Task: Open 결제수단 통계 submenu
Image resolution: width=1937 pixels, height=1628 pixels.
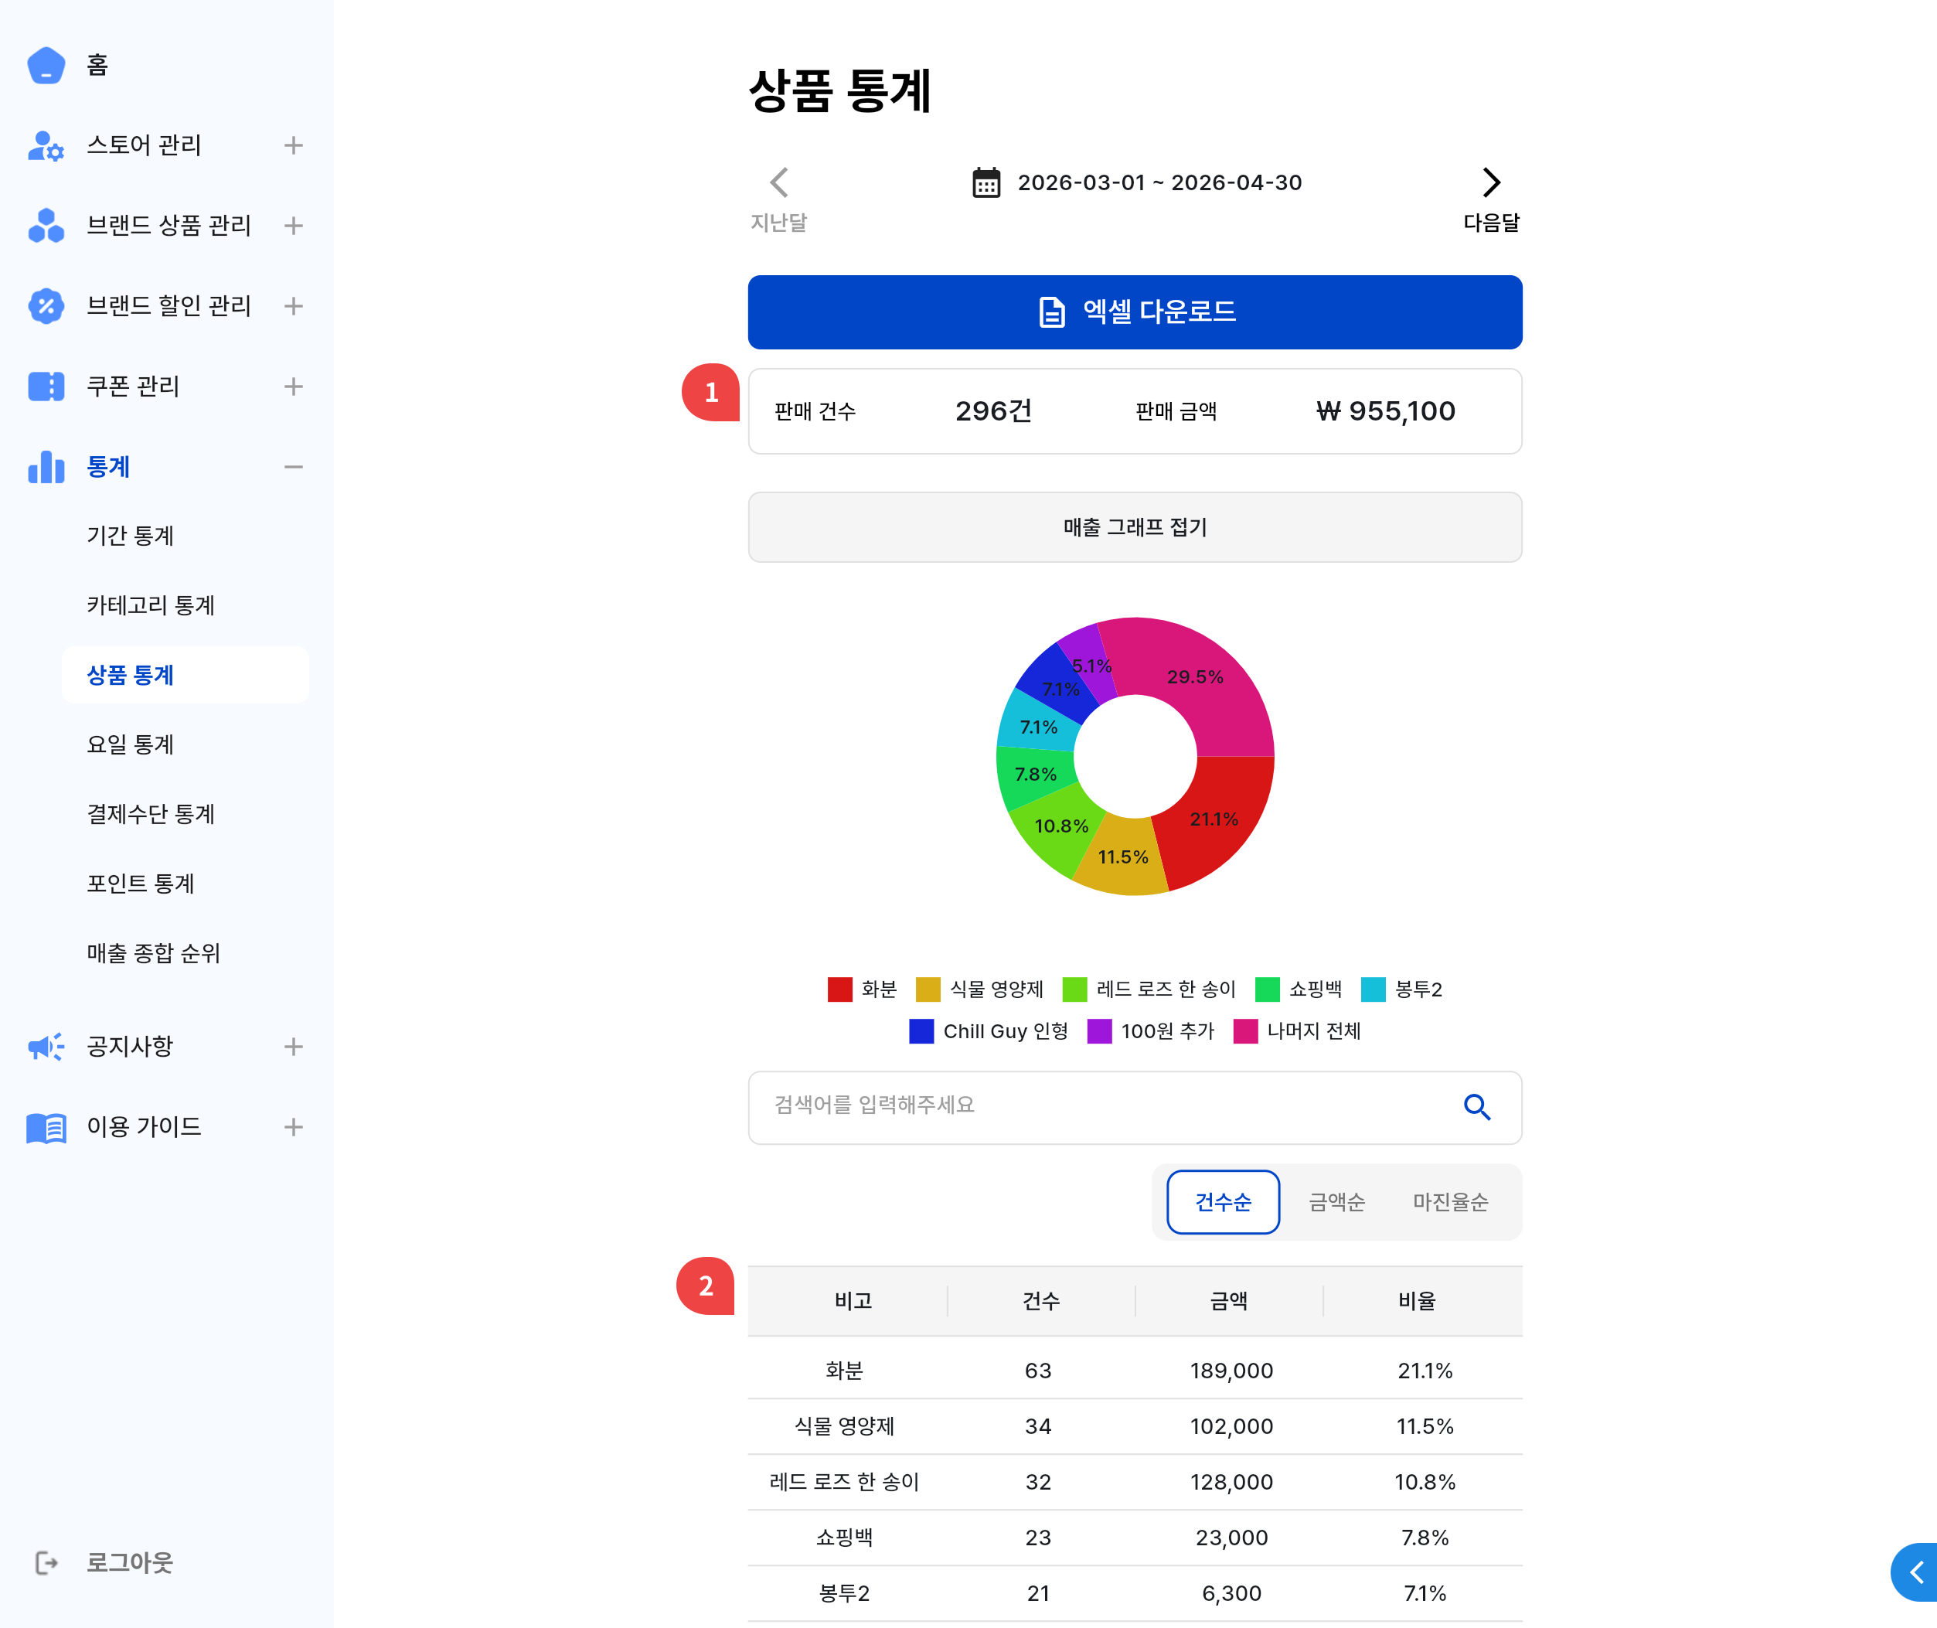Action: click(x=151, y=814)
